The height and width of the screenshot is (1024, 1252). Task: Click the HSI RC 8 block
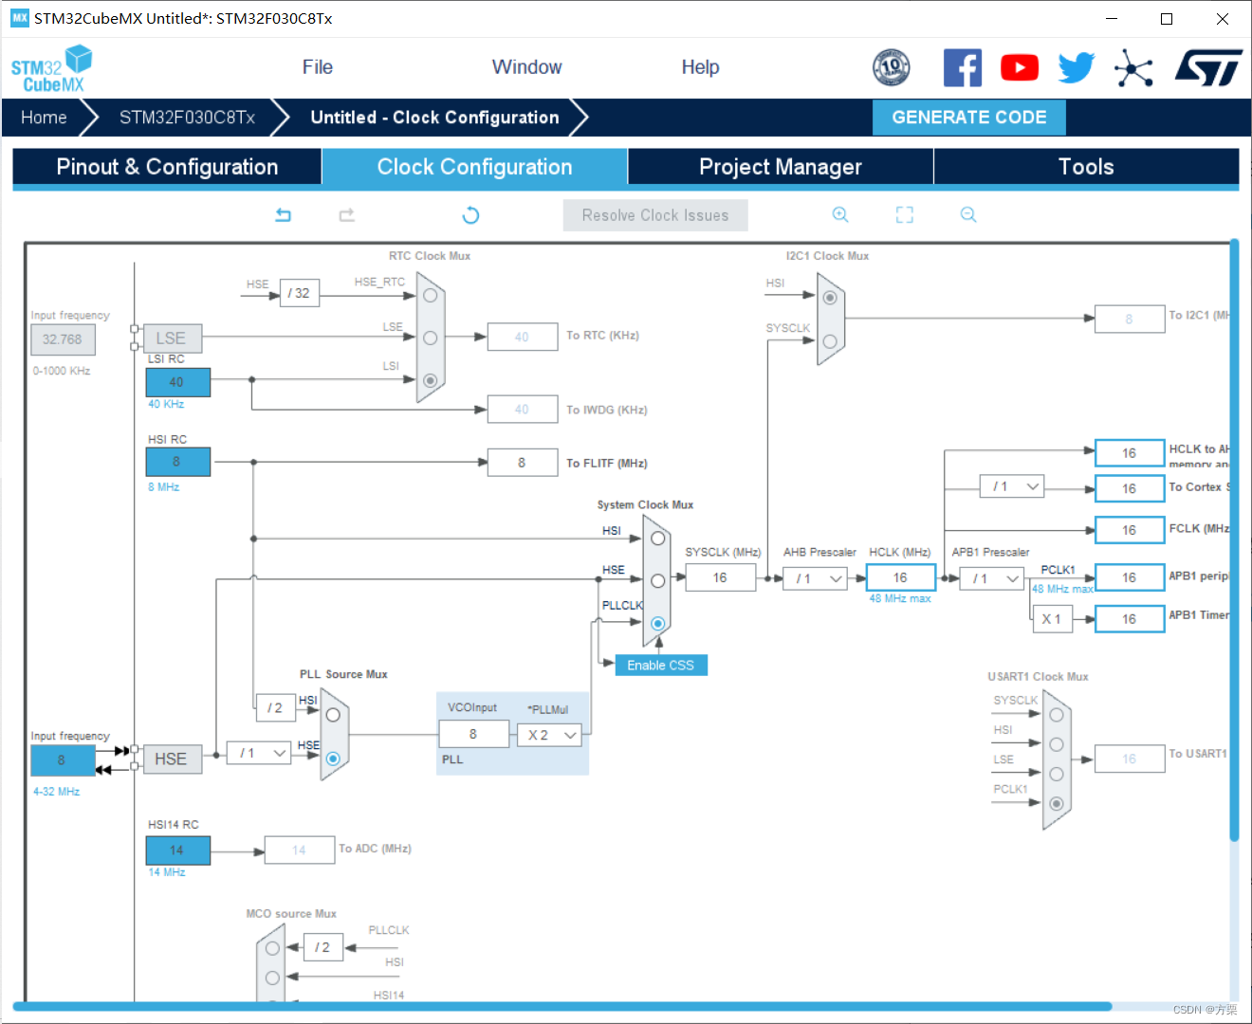(x=177, y=462)
